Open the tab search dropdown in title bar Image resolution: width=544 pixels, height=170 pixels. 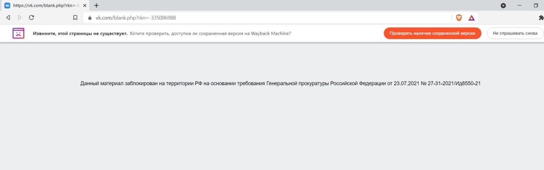point(503,6)
